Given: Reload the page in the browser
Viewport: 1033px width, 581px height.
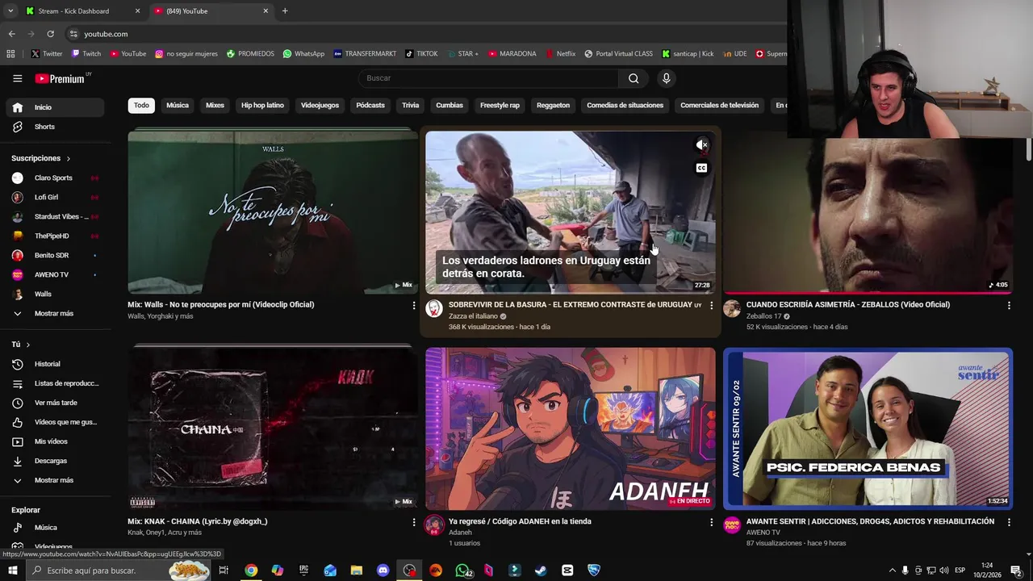Looking at the screenshot, I should pos(50,34).
